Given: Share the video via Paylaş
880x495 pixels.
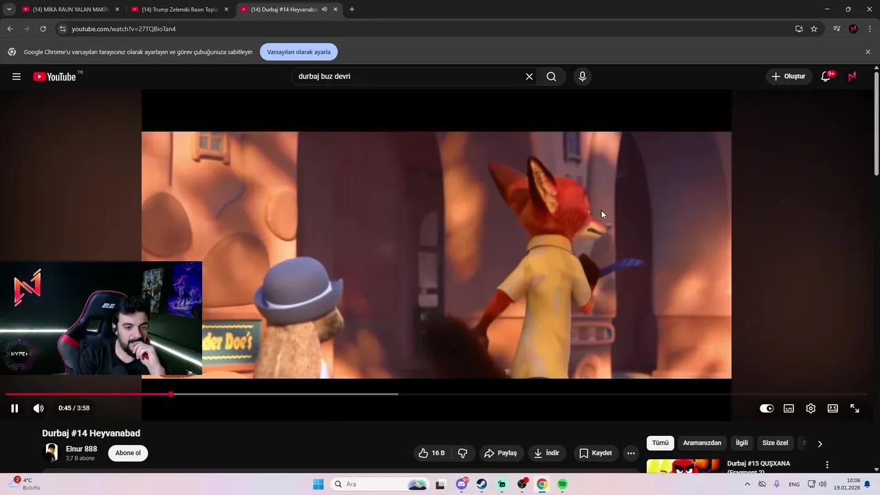Looking at the screenshot, I should pyautogui.click(x=500, y=453).
